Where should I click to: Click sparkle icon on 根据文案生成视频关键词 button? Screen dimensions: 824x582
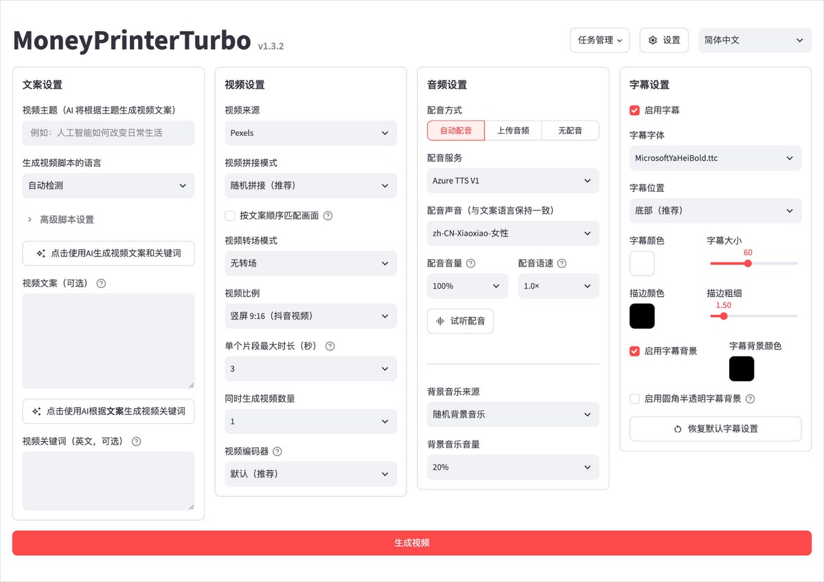coord(37,411)
